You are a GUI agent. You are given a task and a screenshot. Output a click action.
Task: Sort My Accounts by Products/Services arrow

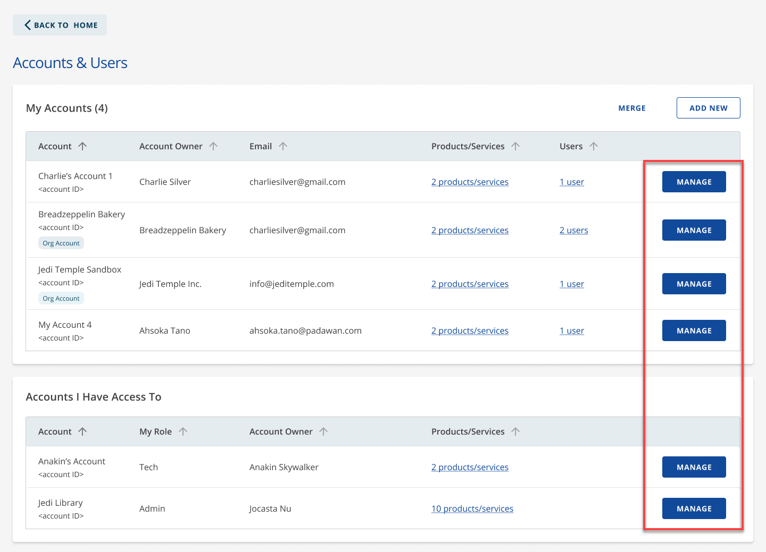tap(515, 146)
